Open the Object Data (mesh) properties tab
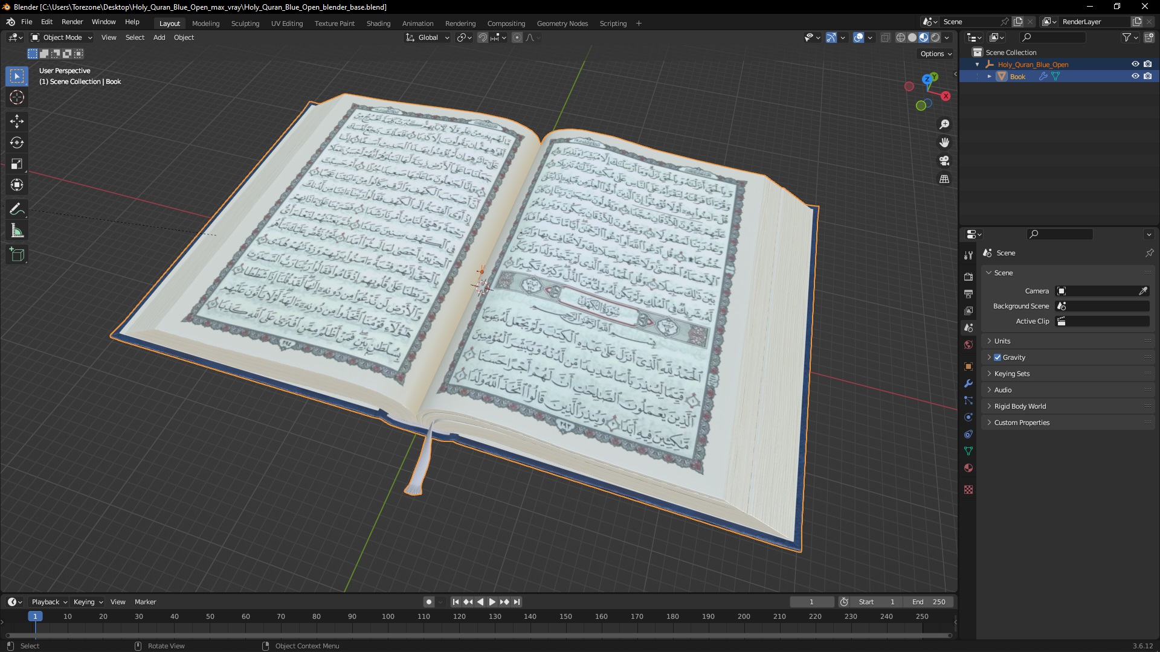This screenshot has height=652, width=1160. click(x=968, y=451)
